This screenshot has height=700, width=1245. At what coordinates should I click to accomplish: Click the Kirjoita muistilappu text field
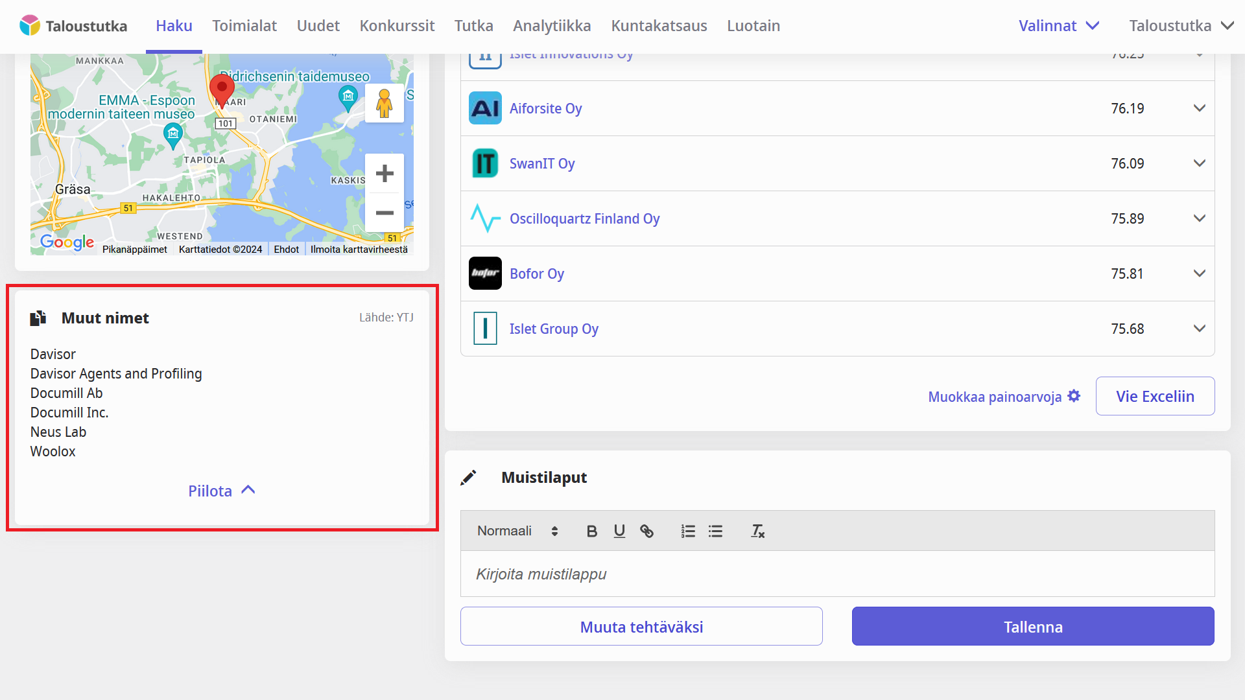pyautogui.click(x=837, y=574)
